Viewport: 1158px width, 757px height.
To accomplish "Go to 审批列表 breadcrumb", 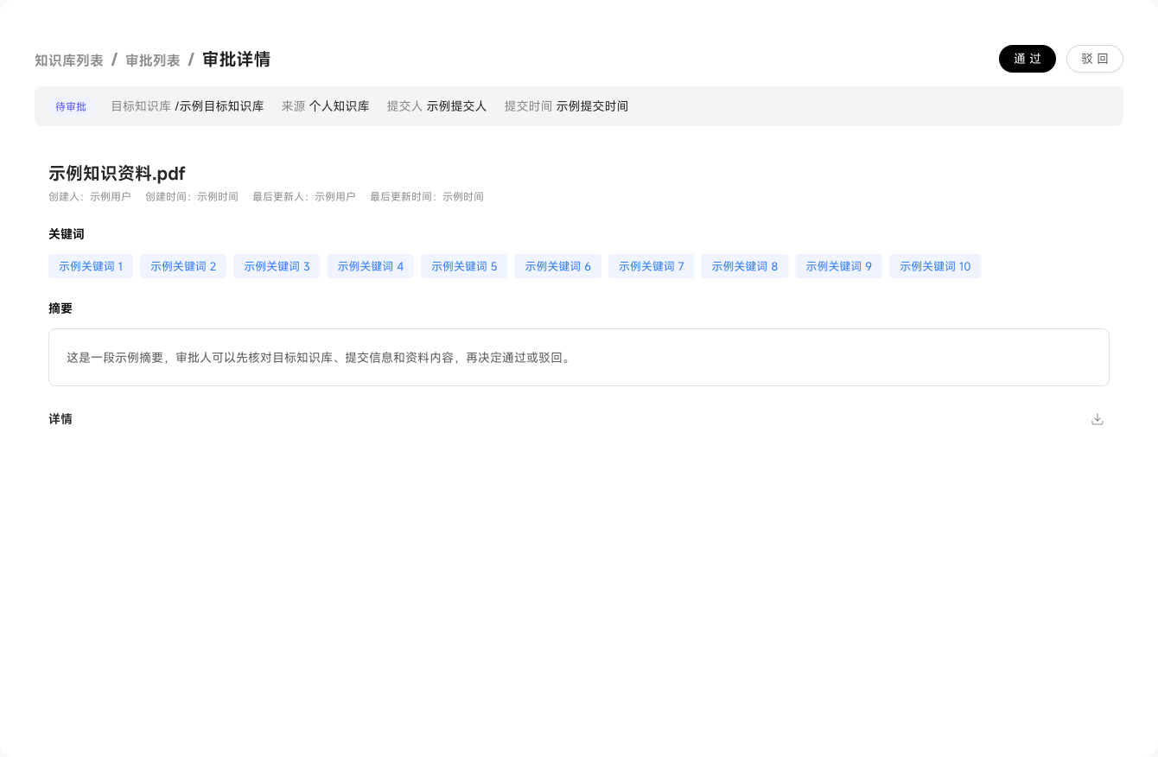I will [x=153, y=60].
